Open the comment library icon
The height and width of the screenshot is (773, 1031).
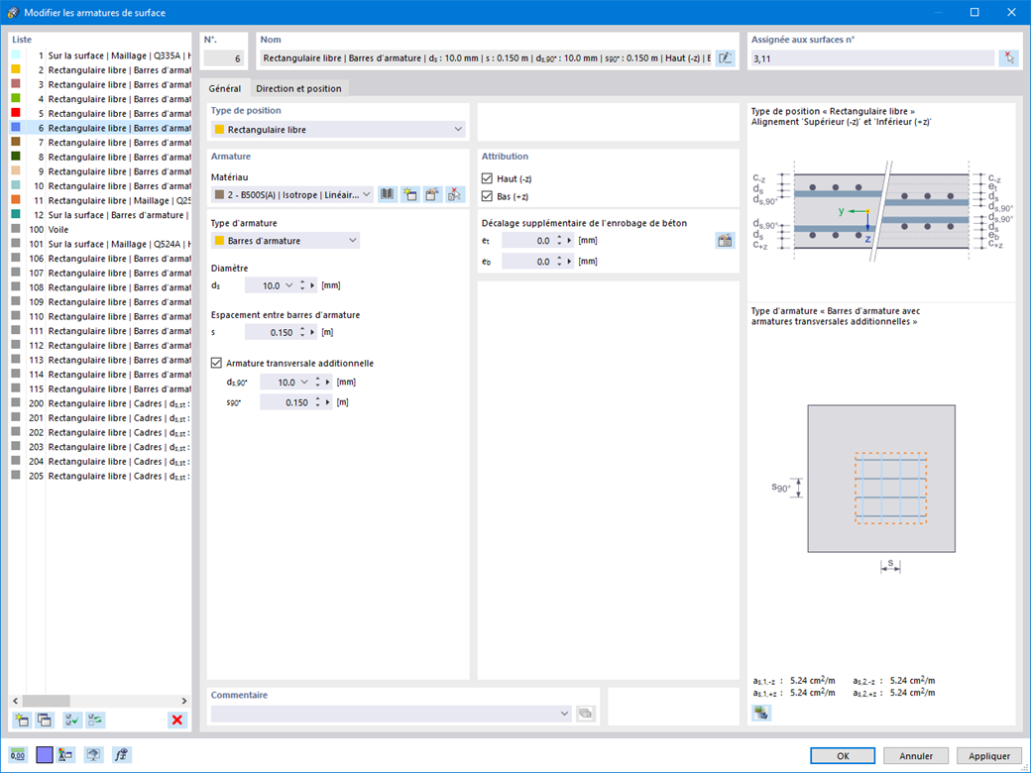[x=585, y=714]
